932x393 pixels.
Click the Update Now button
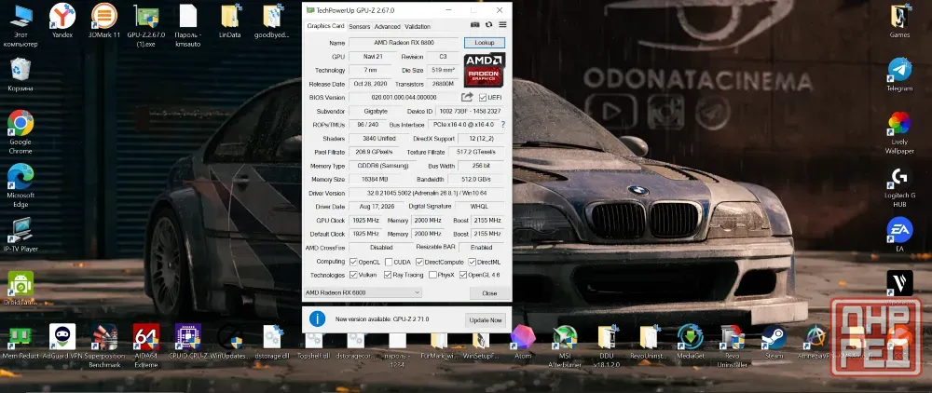point(486,320)
